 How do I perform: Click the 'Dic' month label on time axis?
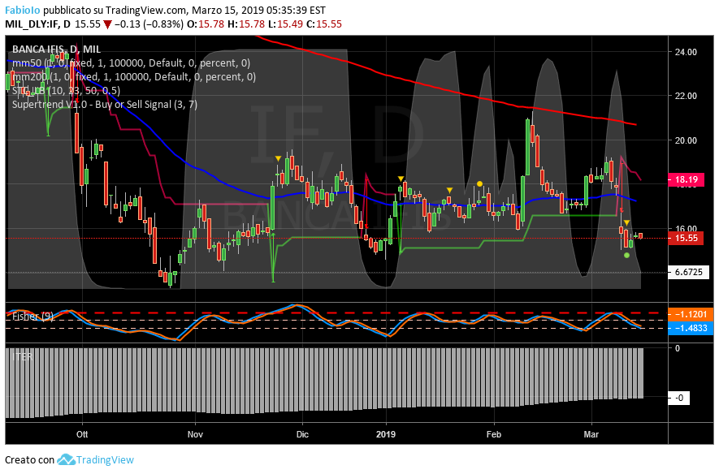pyautogui.click(x=303, y=434)
